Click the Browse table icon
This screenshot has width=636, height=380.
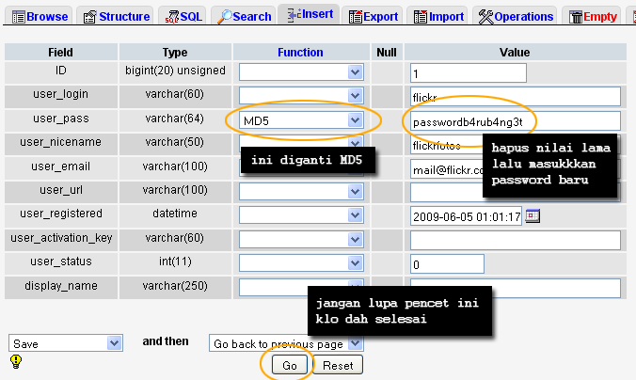click(18, 17)
